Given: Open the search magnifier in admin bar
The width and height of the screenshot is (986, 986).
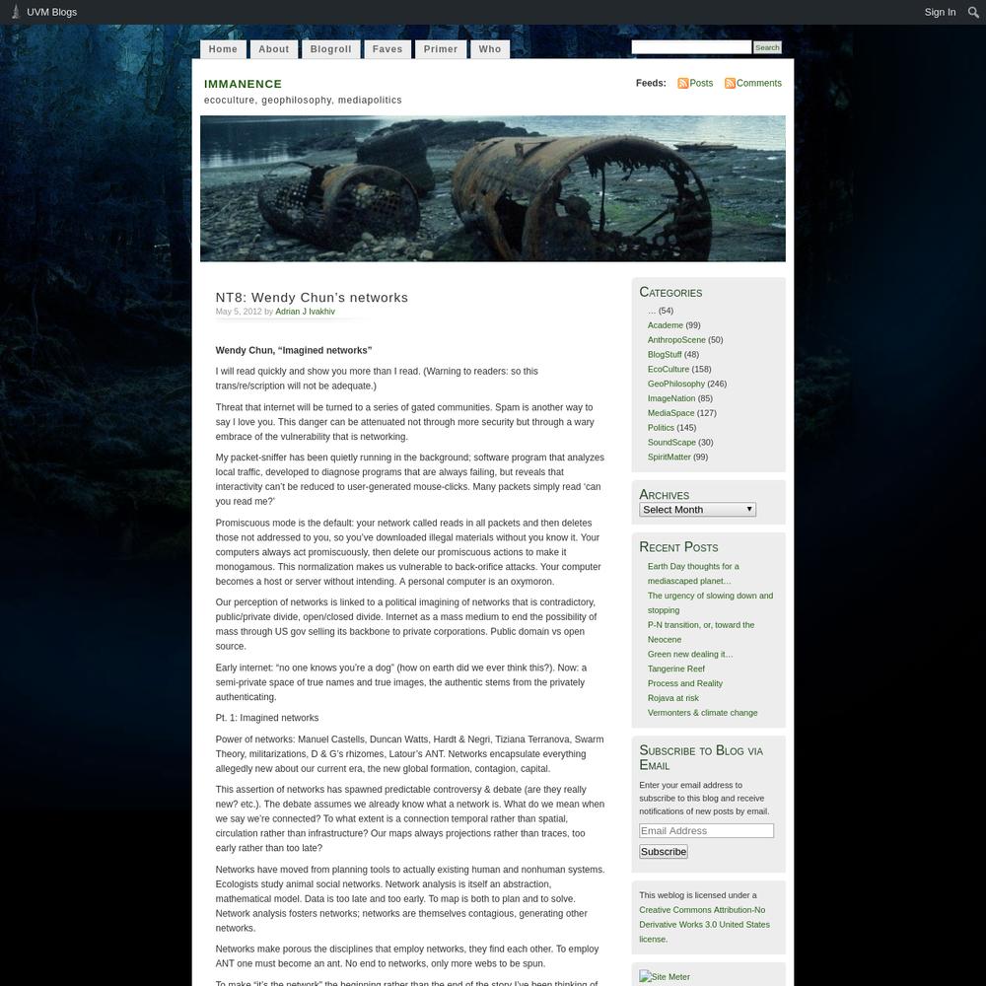Looking at the screenshot, I should pyautogui.click(x=973, y=12).
